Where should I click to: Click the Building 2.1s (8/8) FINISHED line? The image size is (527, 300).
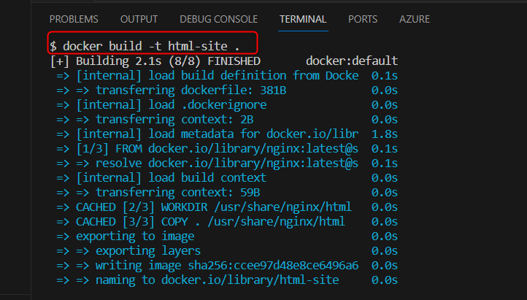point(155,61)
